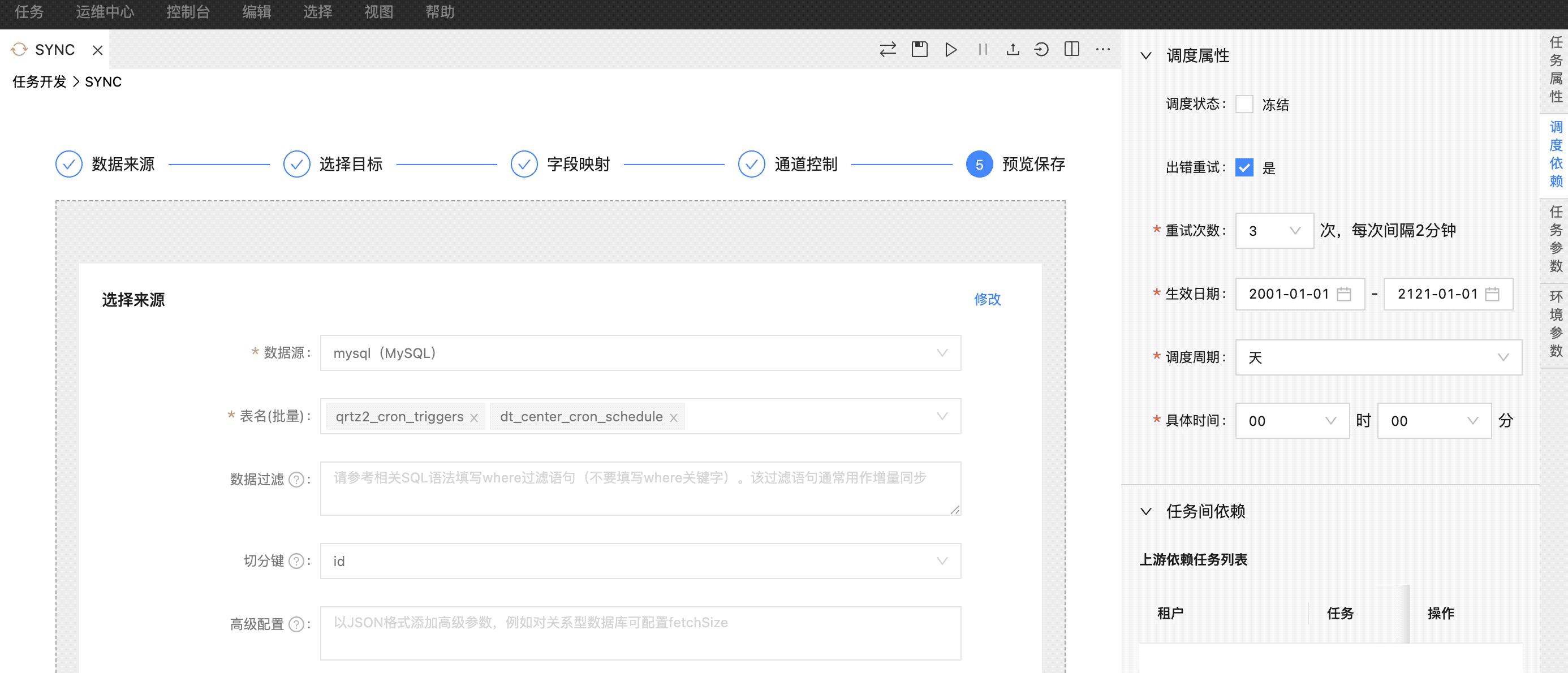1568x673 pixels.
Task: Open the more options ellipsis menu
Action: point(1103,49)
